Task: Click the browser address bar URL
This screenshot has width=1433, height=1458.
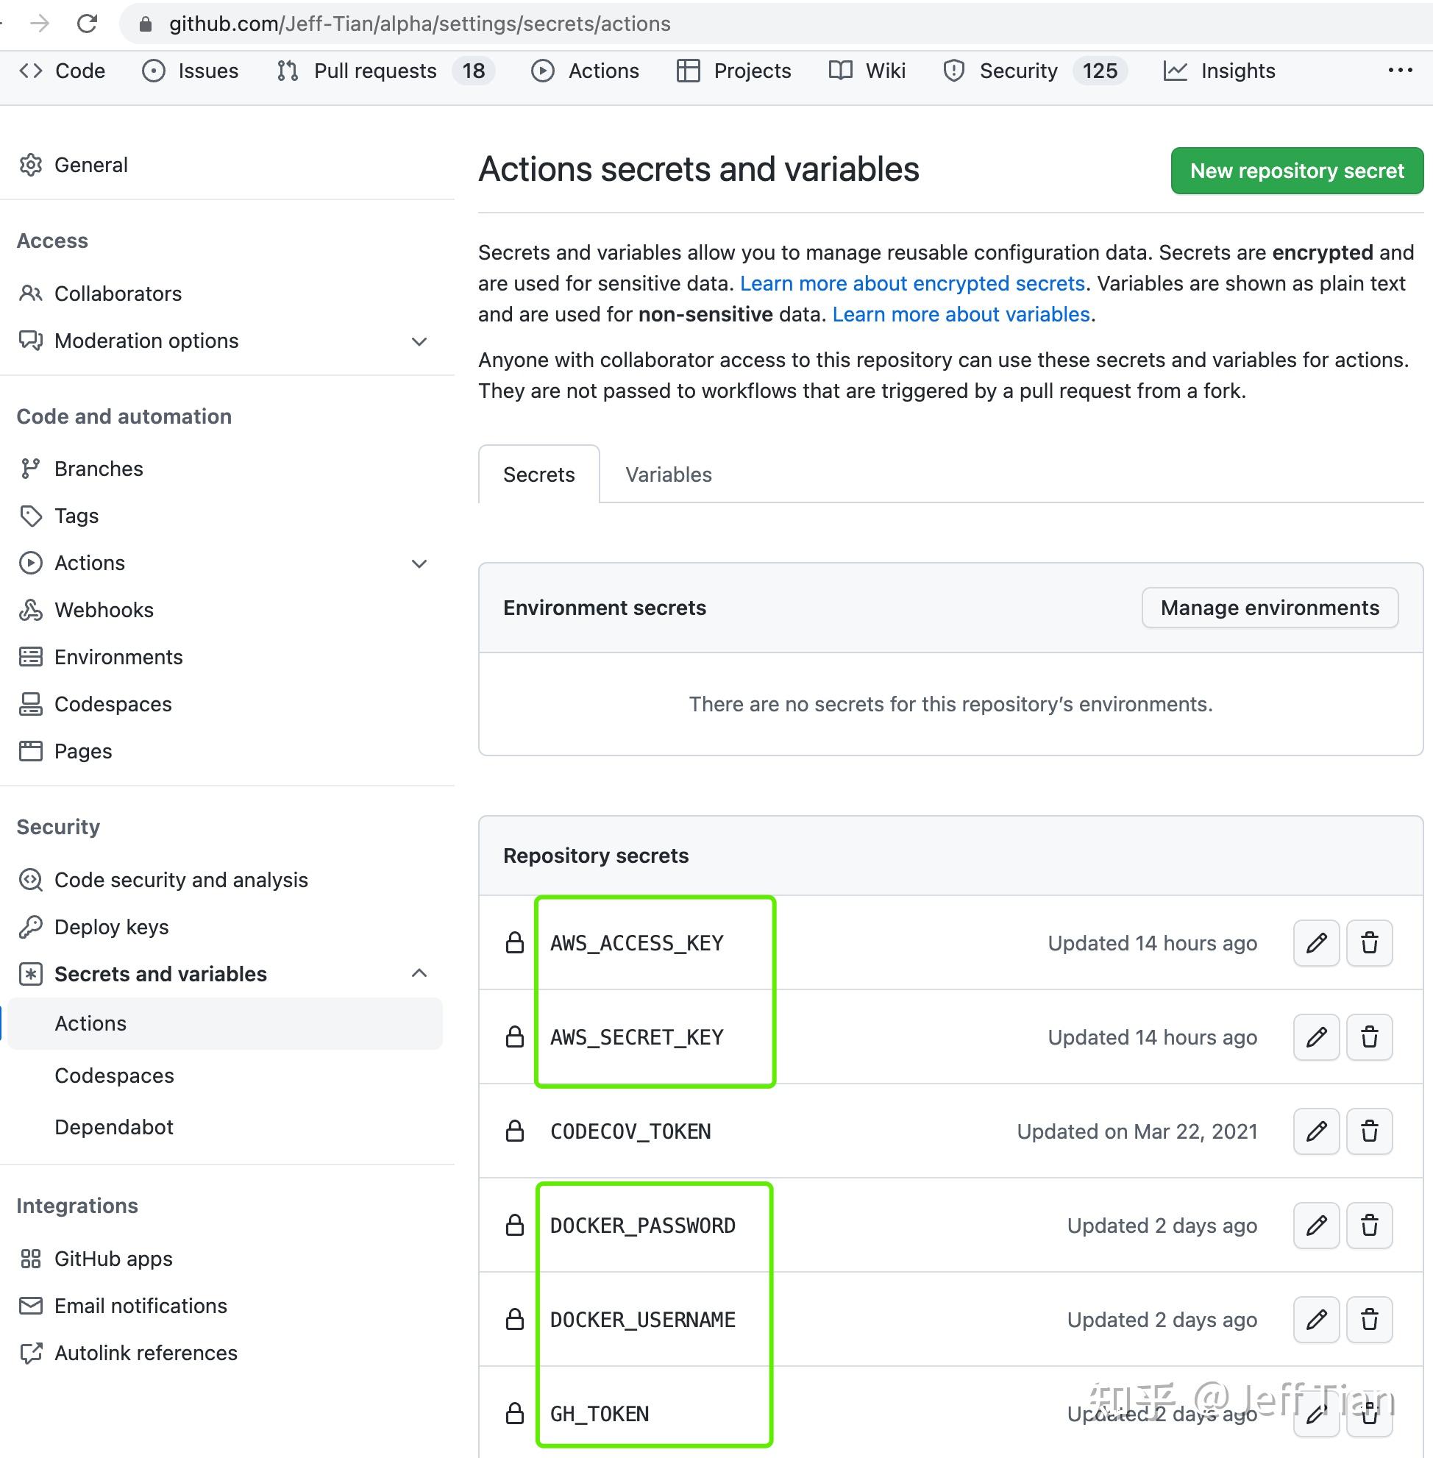Action: click(419, 24)
